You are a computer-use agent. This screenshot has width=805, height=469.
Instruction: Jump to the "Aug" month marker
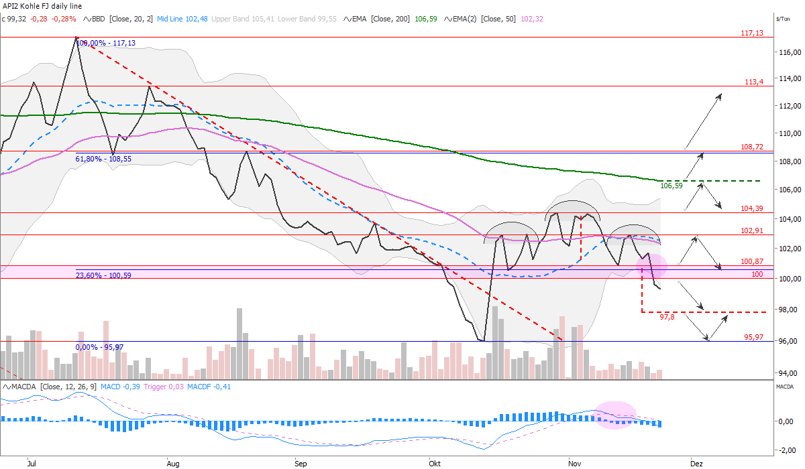173,462
